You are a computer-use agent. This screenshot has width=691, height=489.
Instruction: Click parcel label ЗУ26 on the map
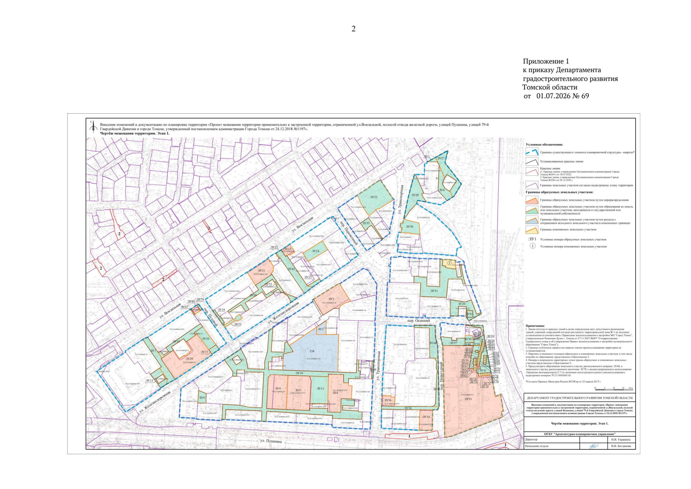click(461, 304)
